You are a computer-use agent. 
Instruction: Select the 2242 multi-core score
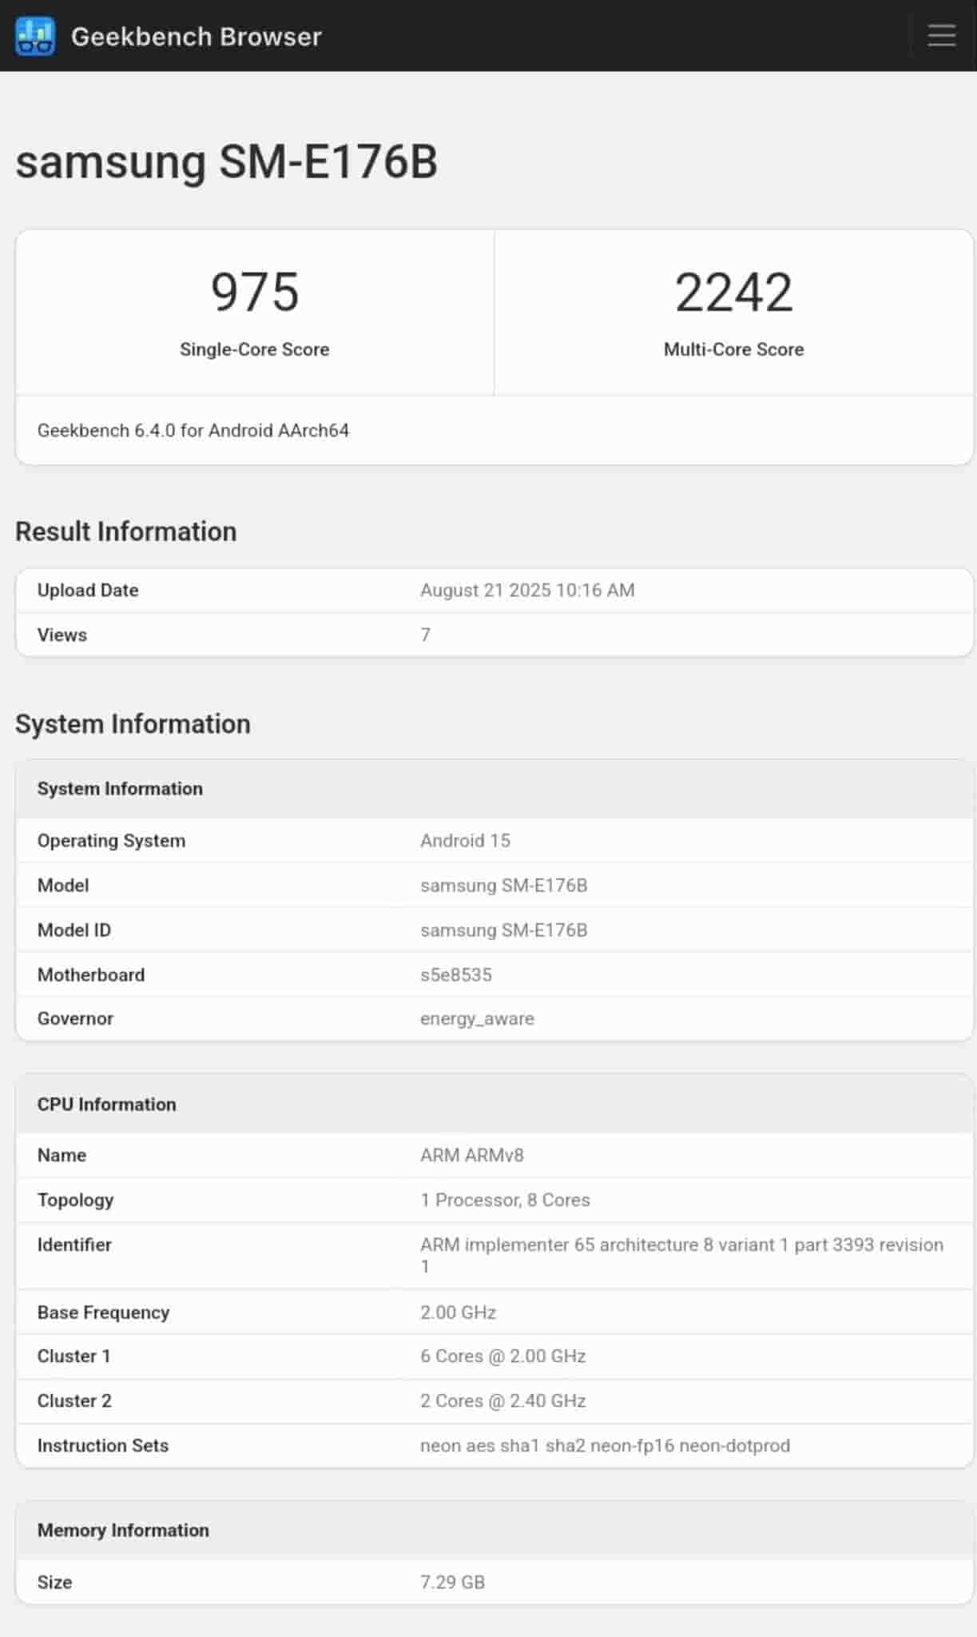pyautogui.click(x=733, y=292)
